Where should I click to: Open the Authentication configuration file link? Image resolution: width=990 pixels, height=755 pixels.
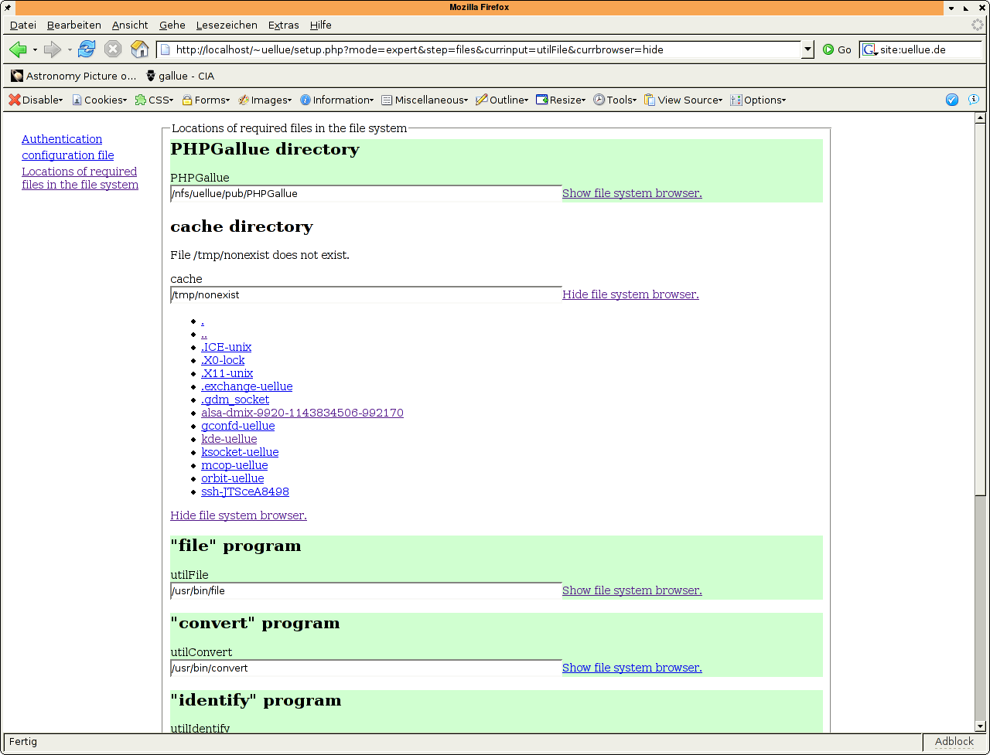tap(67, 147)
